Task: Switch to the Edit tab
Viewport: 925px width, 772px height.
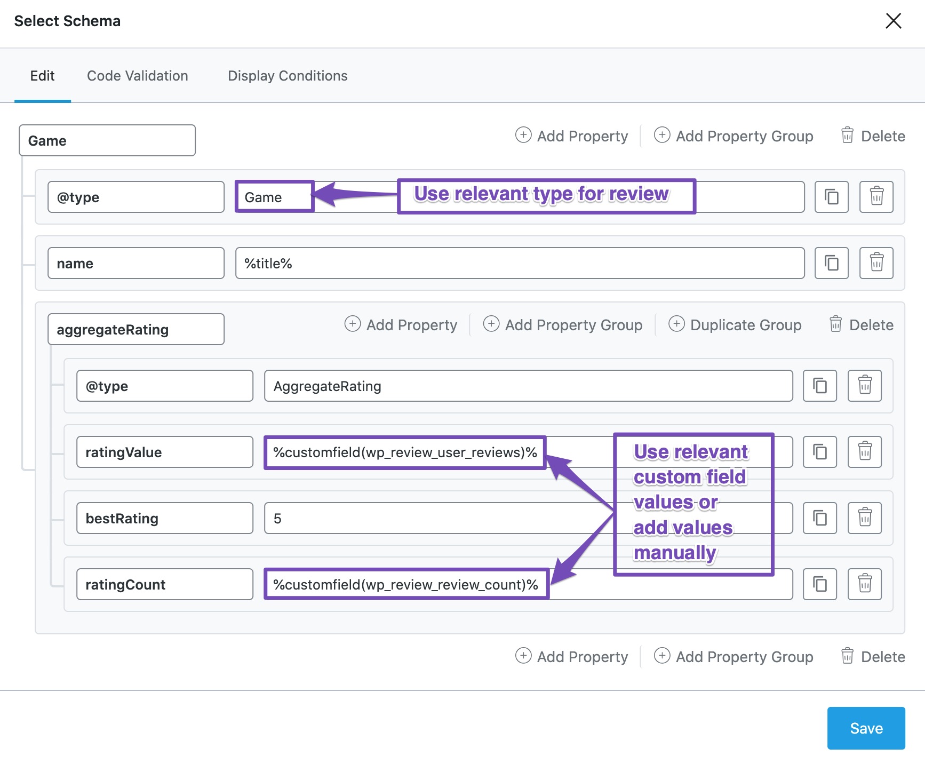Action: [x=42, y=76]
